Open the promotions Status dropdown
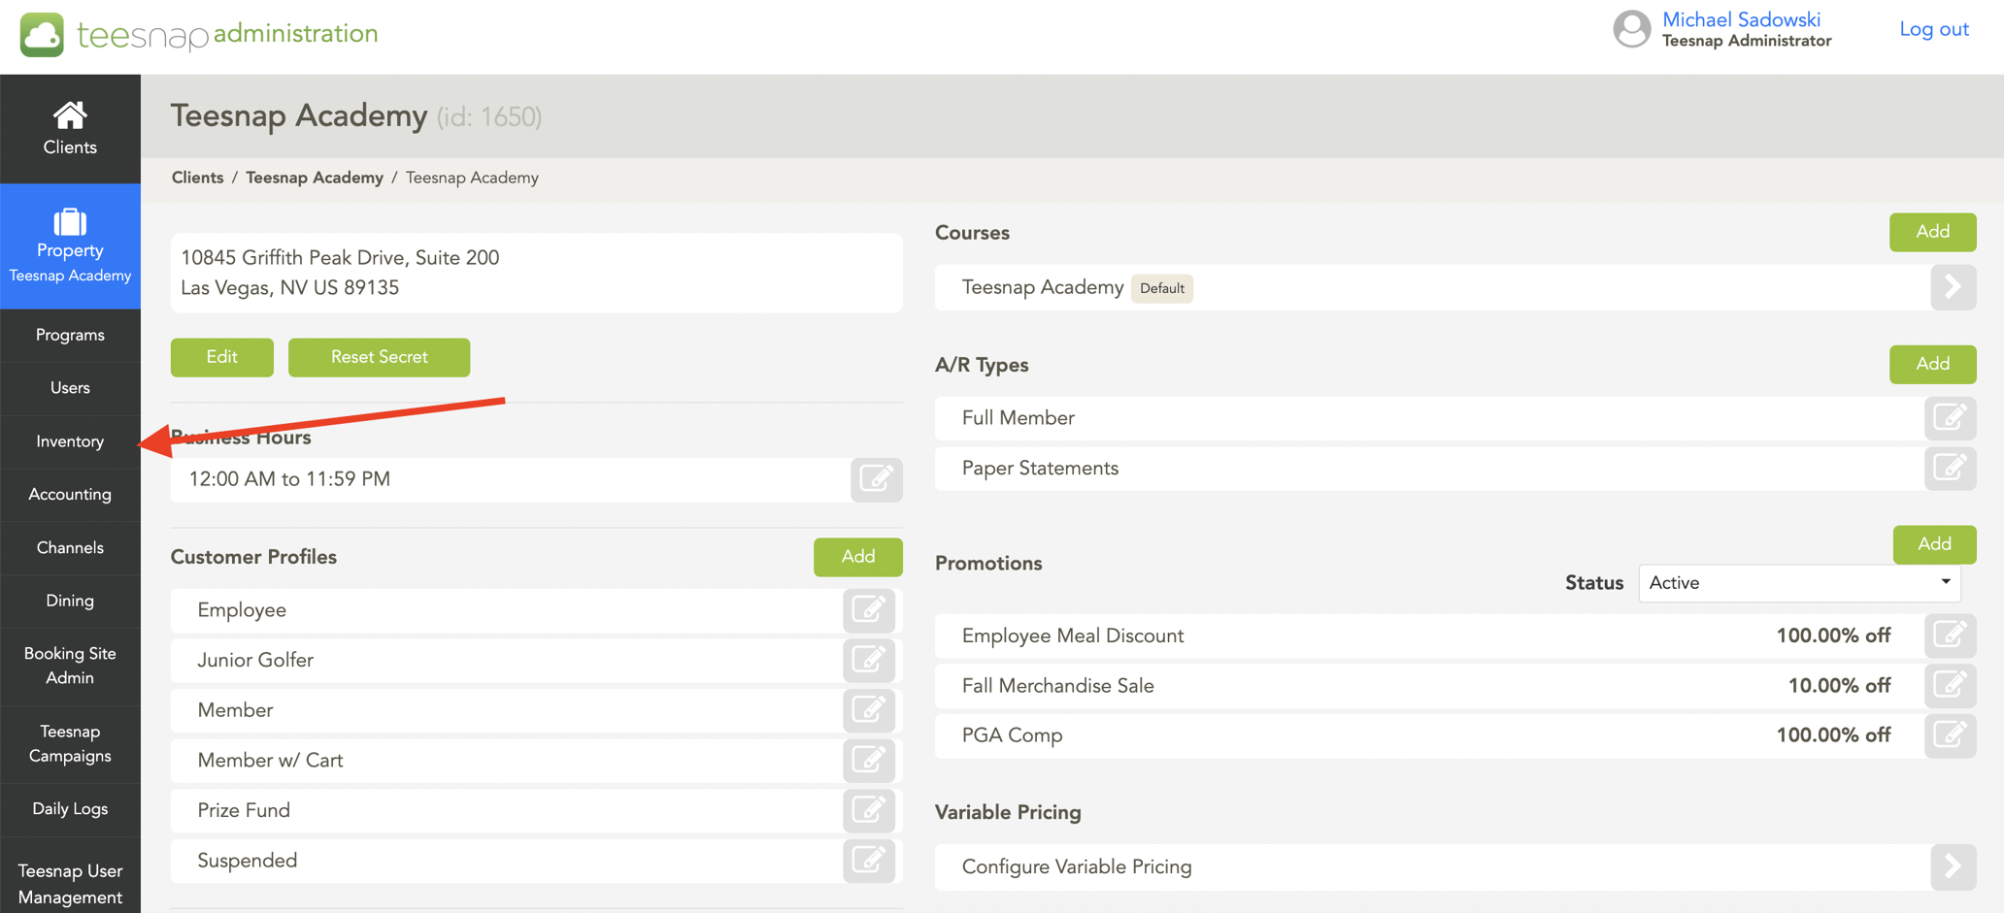Image resolution: width=2004 pixels, height=913 pixels. click(x=1799, y=583)
